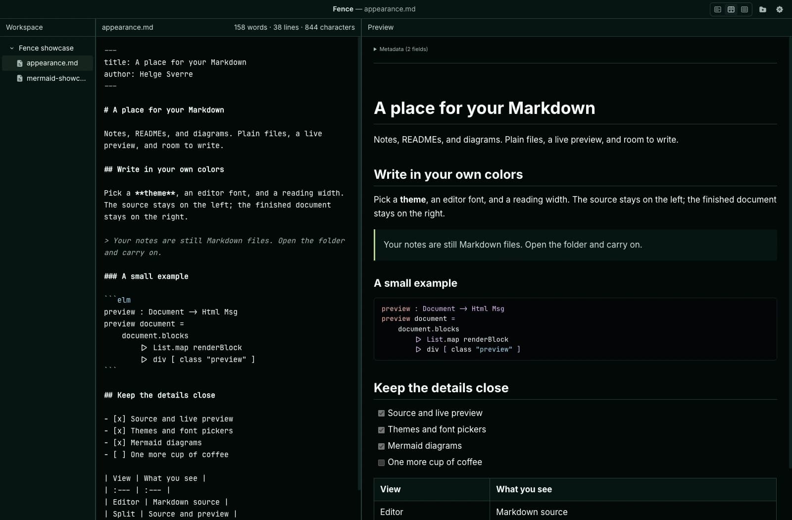Click the 'title: A place for your Markdown' line
Viewport: 792px width, 520px height.
click(x=175, y=62)
